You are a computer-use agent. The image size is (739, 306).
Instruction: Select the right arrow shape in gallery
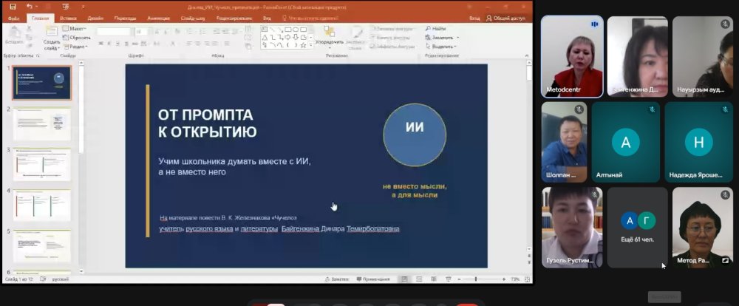(x=288, y=37)
